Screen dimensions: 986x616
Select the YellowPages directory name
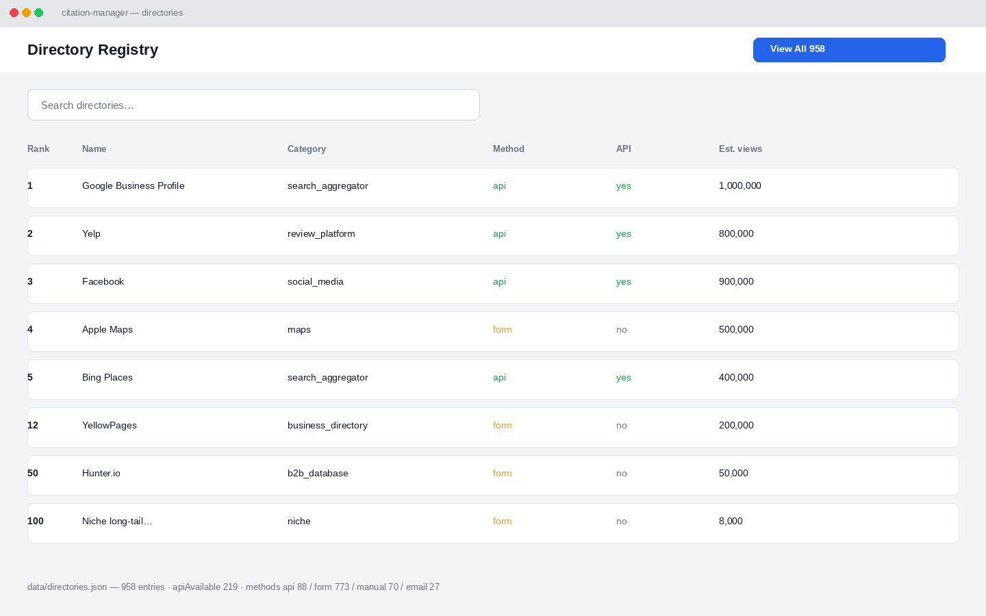110,426
